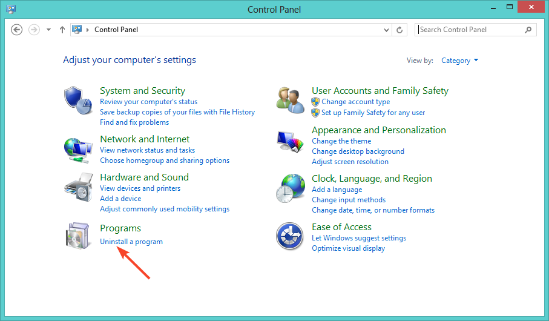Go up one level with up arrow
The width and height of the screenshot is (549, 321).
pyautogui.click(x=62, y=30)
